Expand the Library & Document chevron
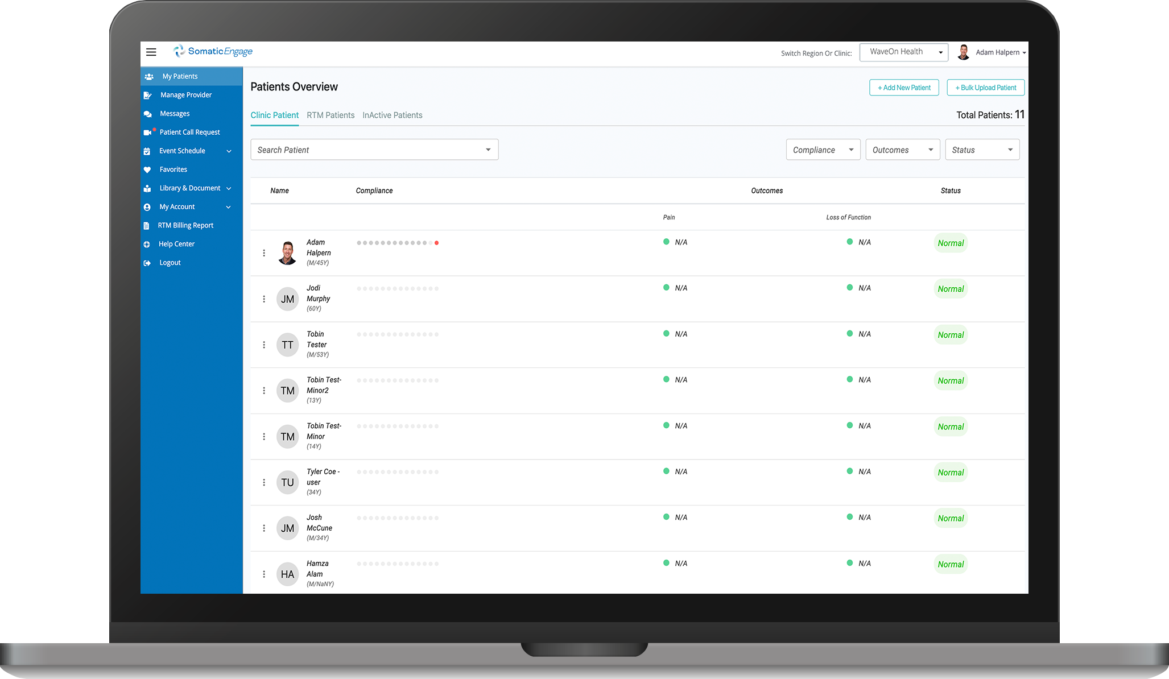Screen dimensions: 1169x679 coord(229,188)
